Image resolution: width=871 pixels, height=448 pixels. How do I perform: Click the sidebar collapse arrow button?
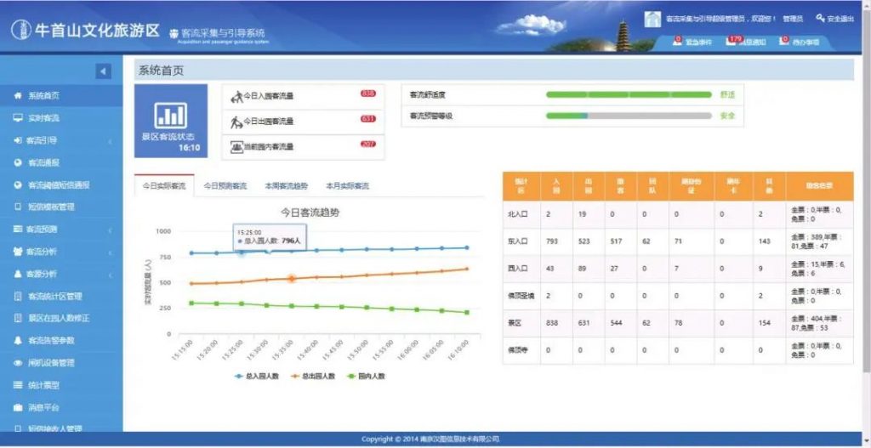(x=103, y=71)
